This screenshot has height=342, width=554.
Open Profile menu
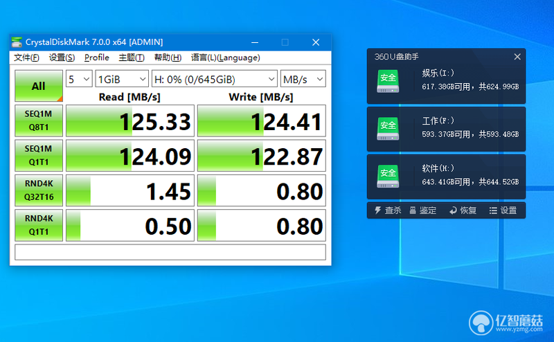tap(97, 57)
